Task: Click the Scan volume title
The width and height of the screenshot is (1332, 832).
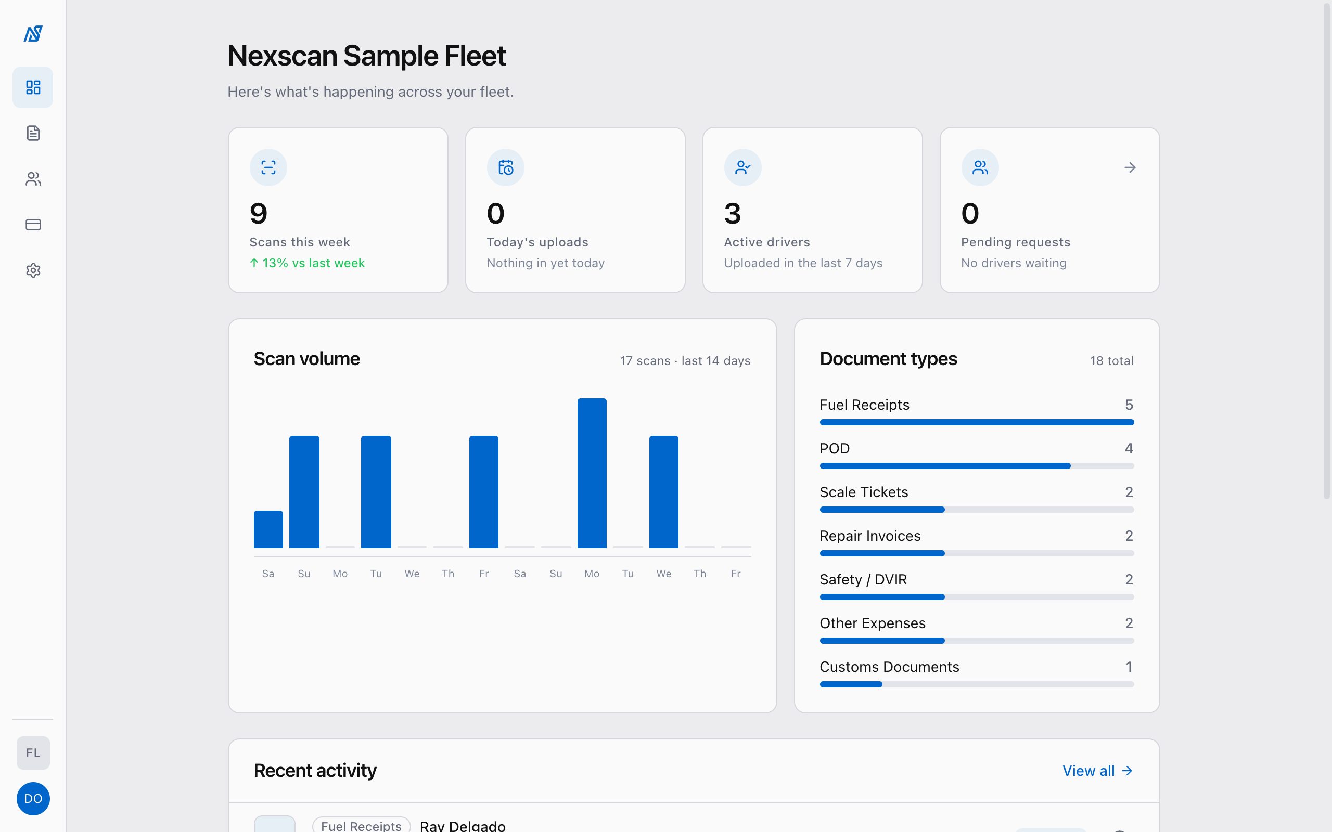Action: tap(306, 359)
